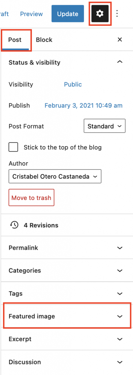Click the Preview link

point(31,14)
